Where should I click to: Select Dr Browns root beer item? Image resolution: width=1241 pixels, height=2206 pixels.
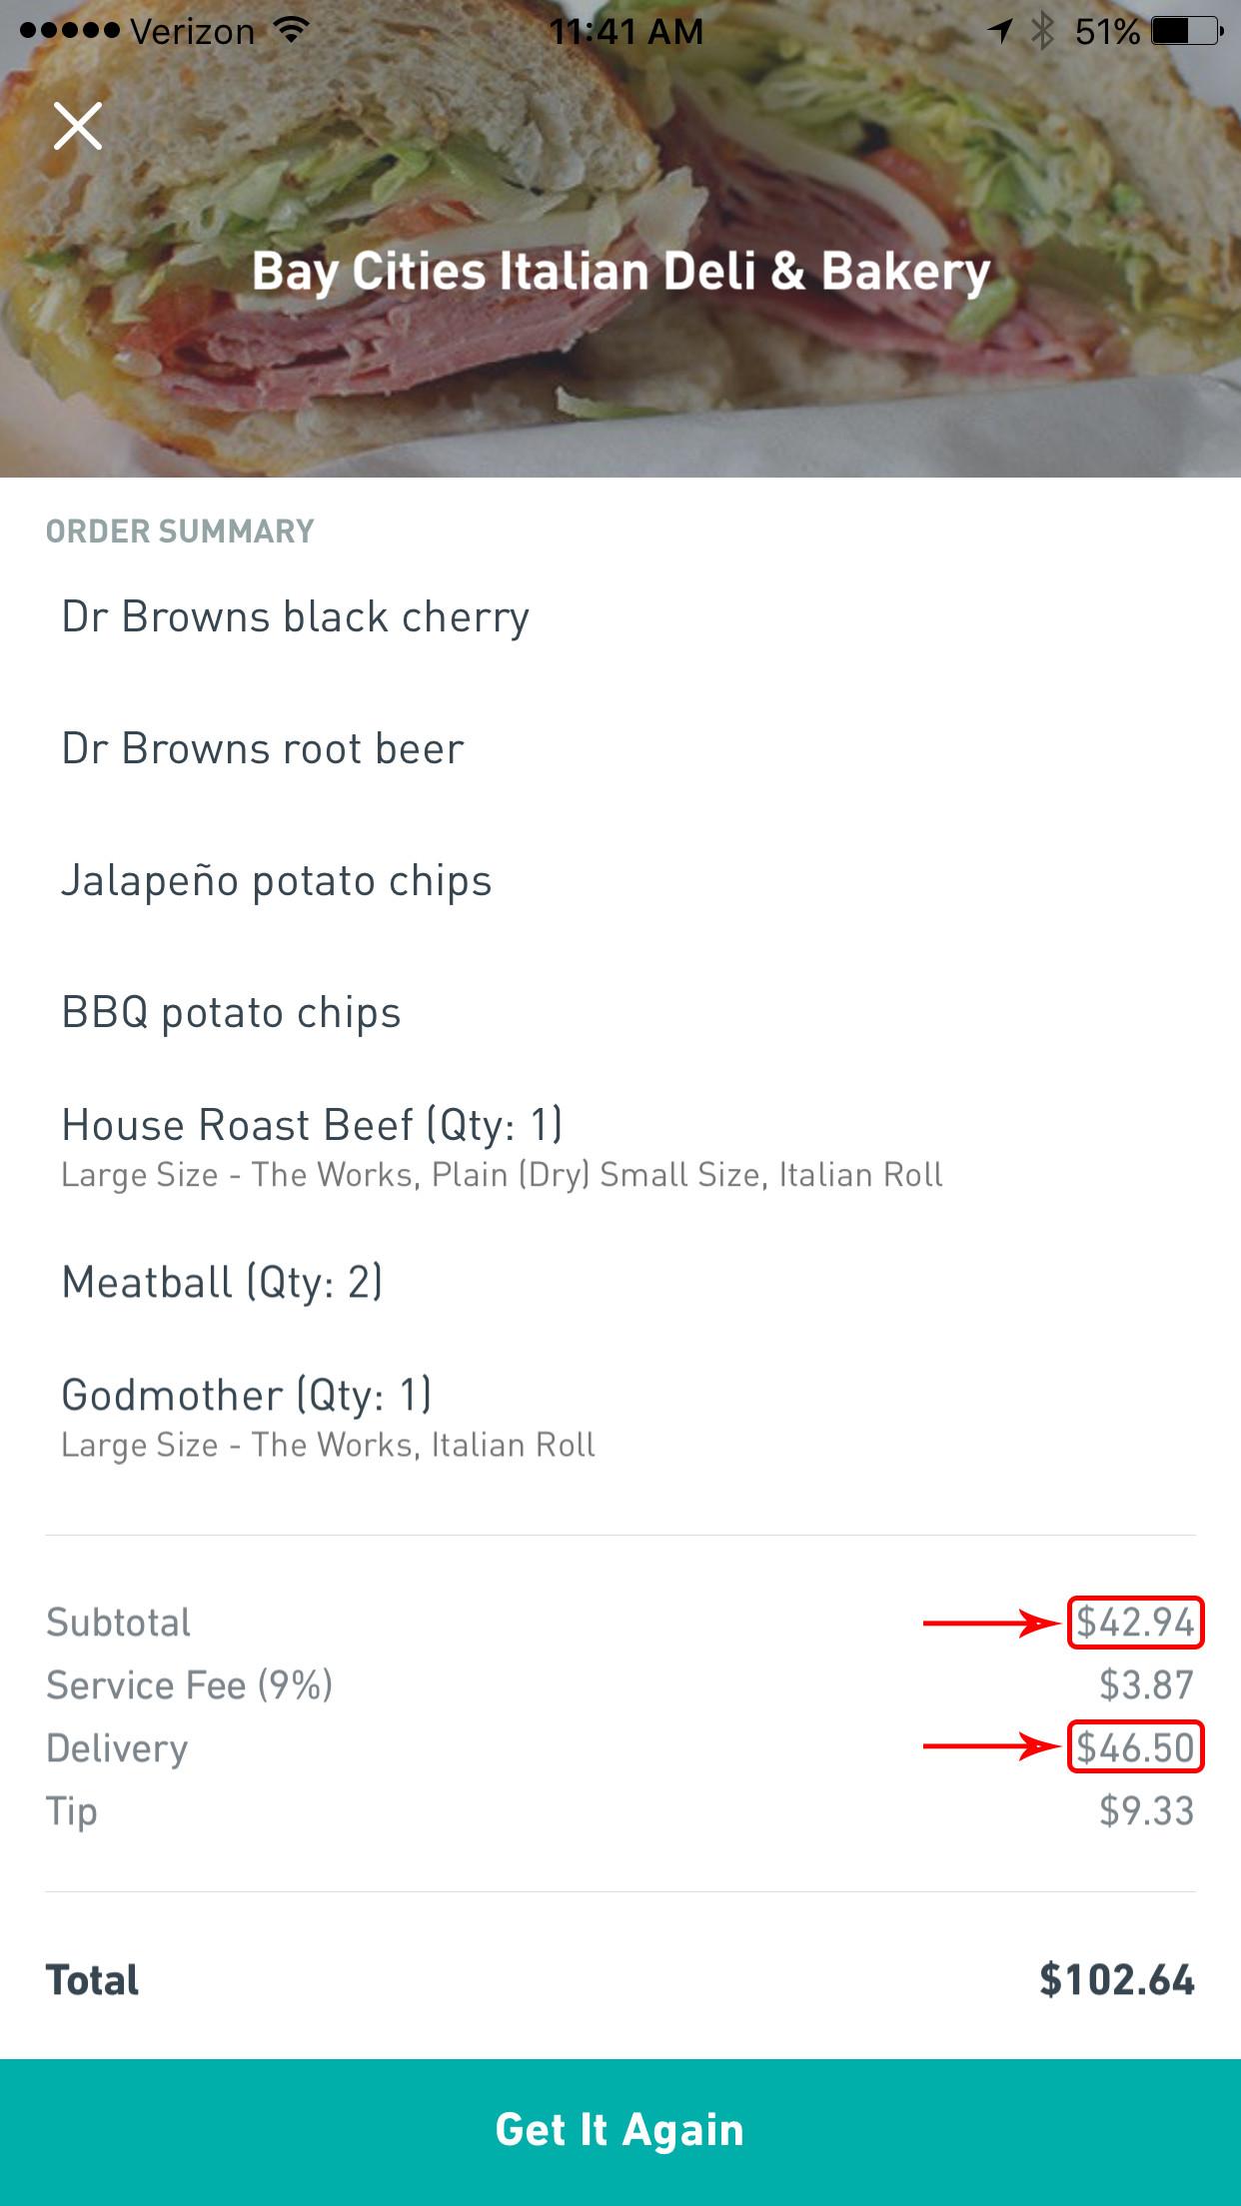(x=263, y=749)
